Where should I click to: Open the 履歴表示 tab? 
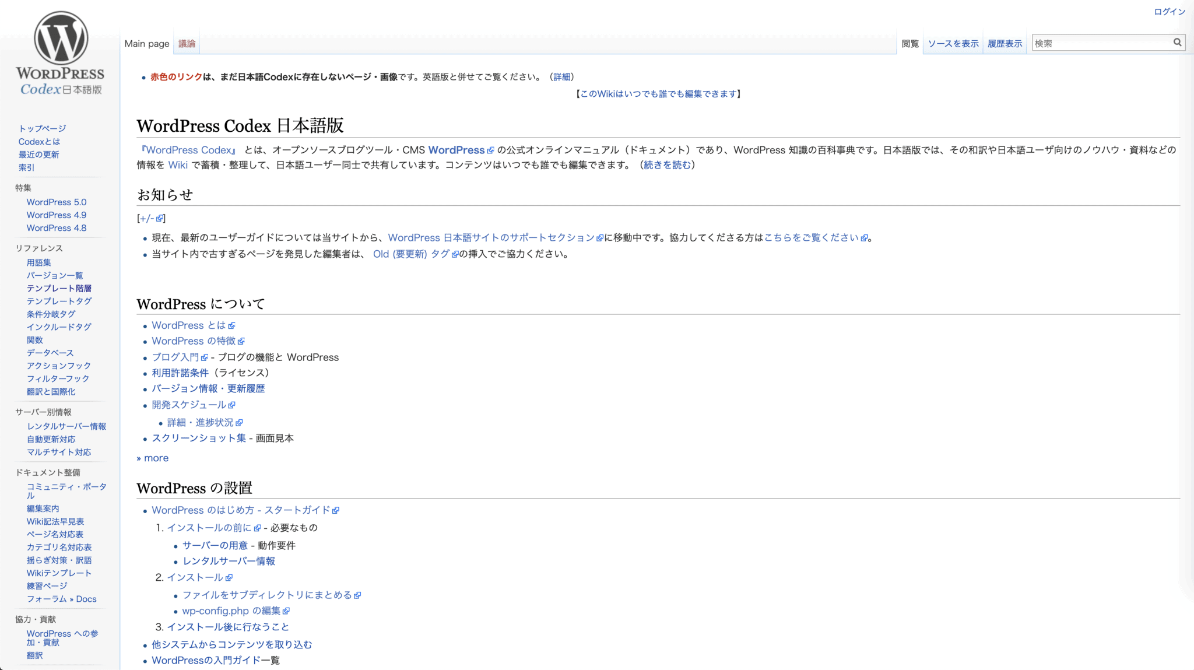point(1004,43)
